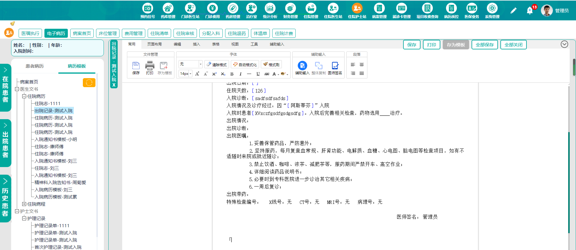Open the 住院管理 module
Viewport: 576px width, 250px height.
[x=311, y=10]
